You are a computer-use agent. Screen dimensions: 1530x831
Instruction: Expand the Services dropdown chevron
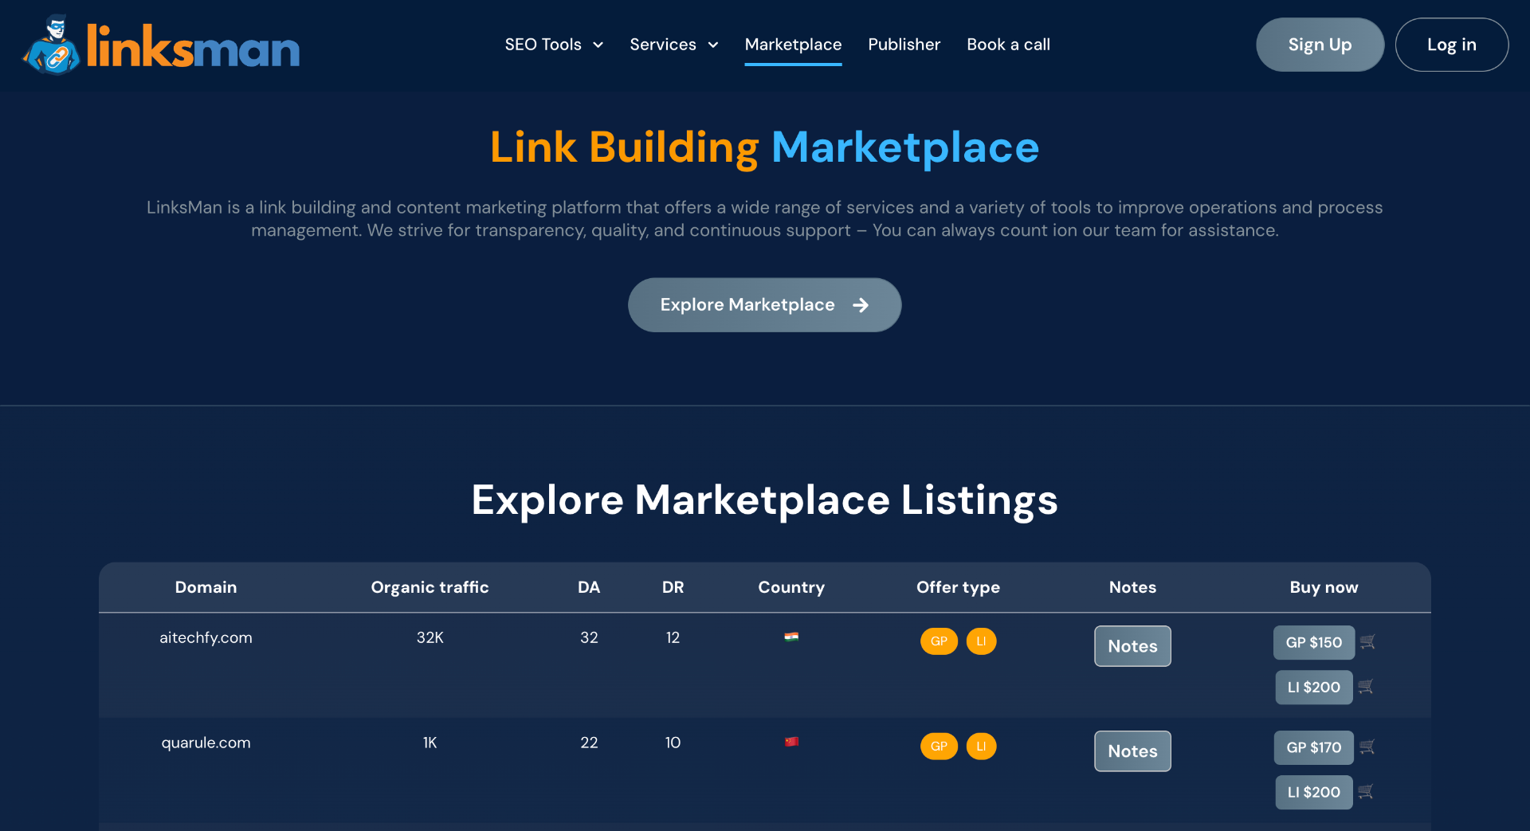(713, 45)
